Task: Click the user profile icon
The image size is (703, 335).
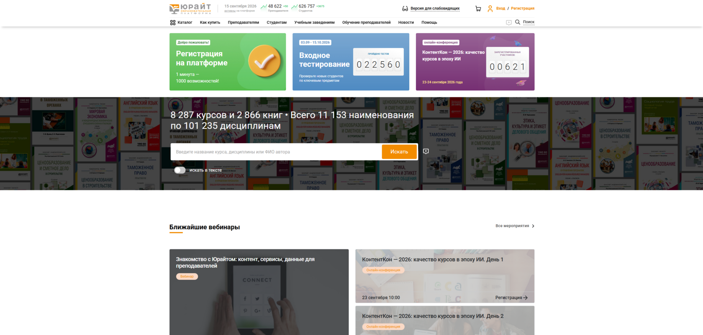Action: pos(490,8)
